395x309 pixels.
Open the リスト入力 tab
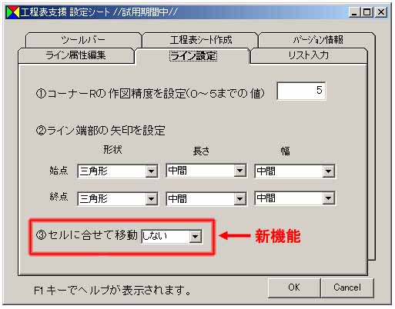[309, 55]
